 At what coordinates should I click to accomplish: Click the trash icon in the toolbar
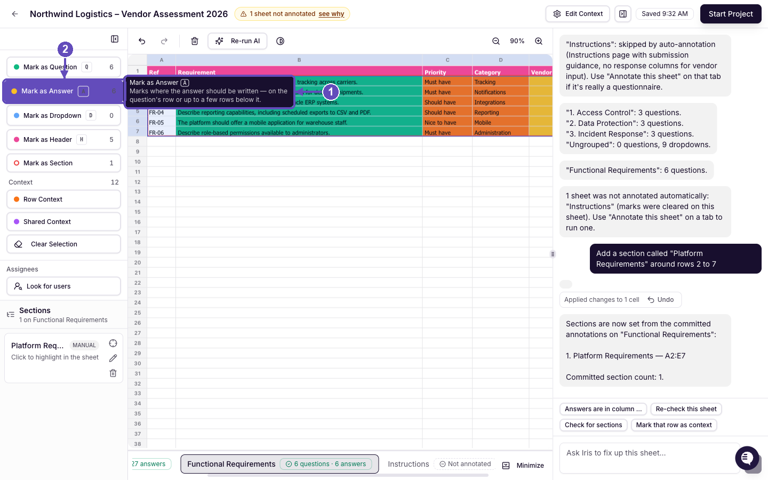point(195,41)
